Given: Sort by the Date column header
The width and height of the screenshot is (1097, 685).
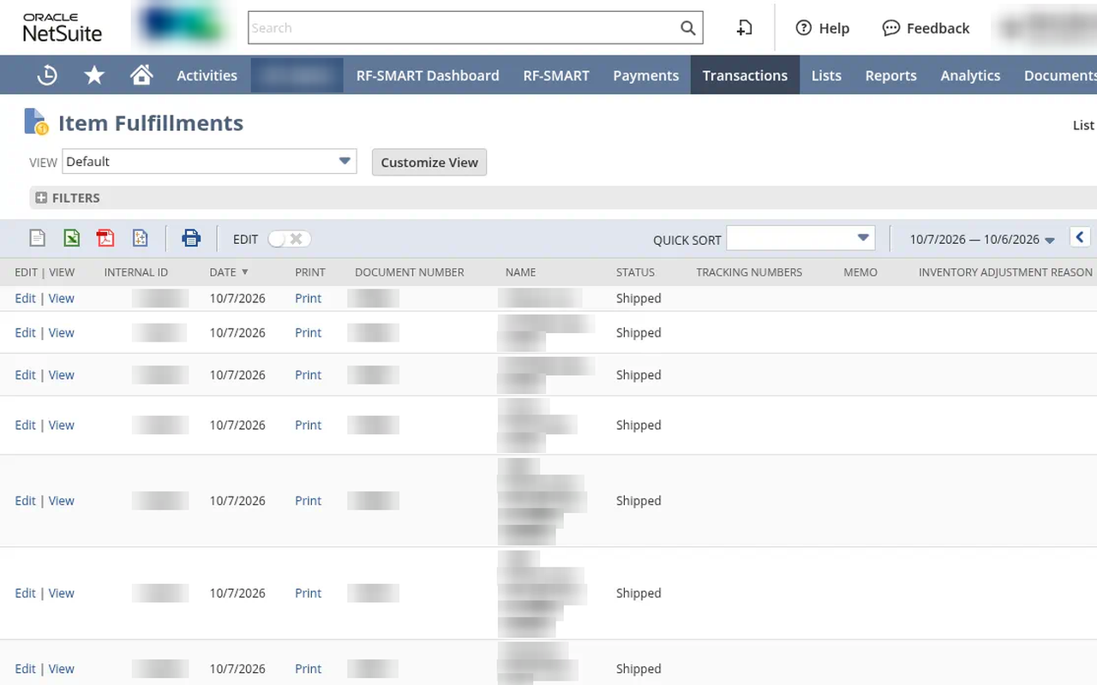Looking at the screenshot, I should [x=229, y=272].
